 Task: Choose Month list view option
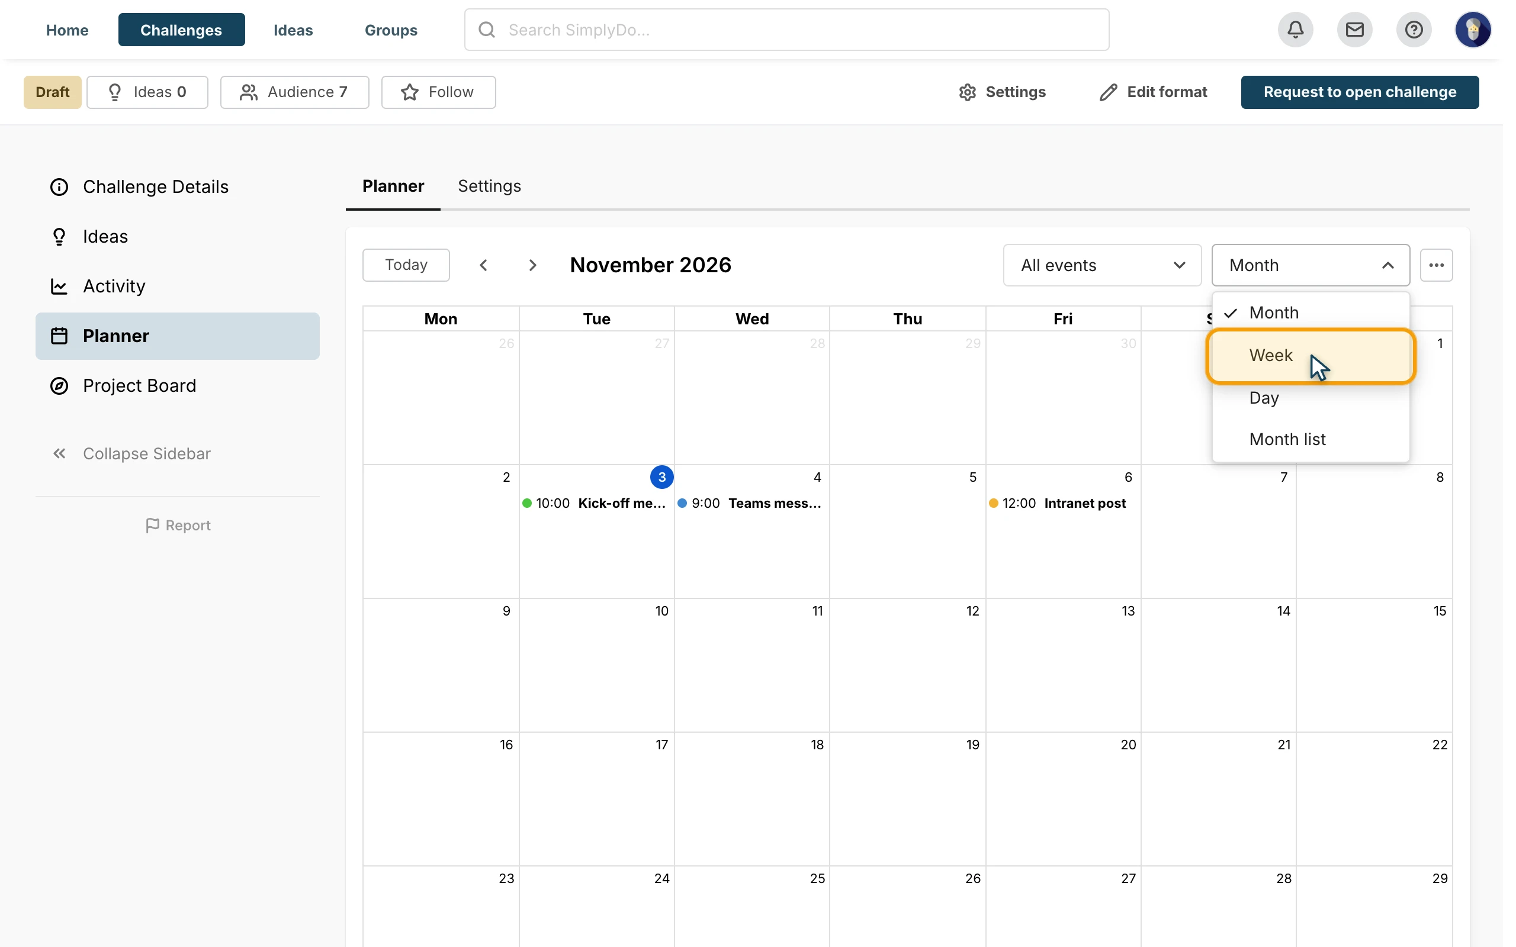coord(1311,439)
